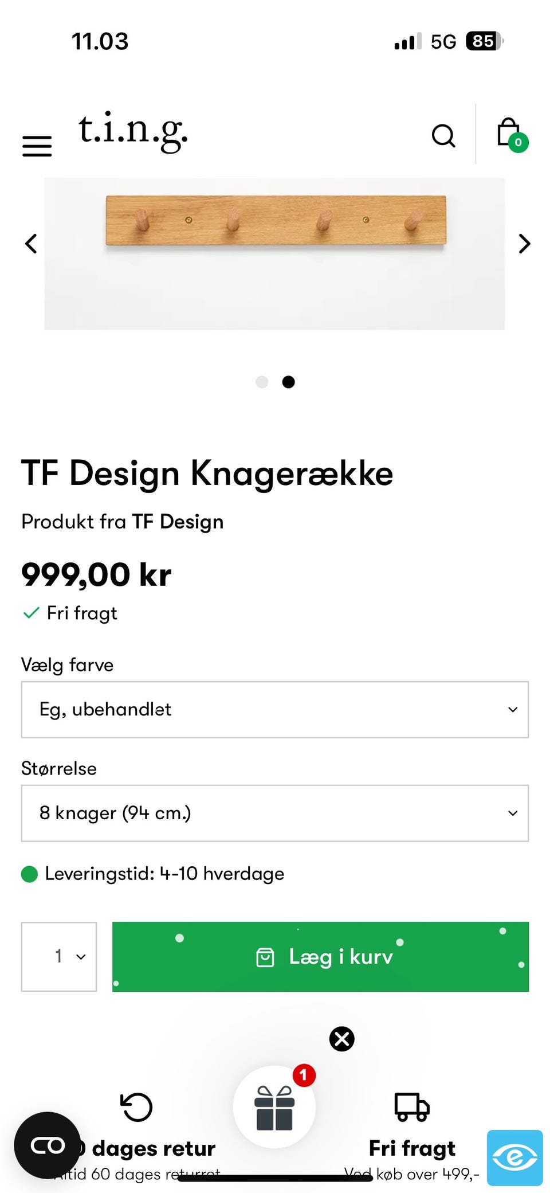Select the first image carousel dot
This screenshot has width=550, height=1193.
click(262, 382)
